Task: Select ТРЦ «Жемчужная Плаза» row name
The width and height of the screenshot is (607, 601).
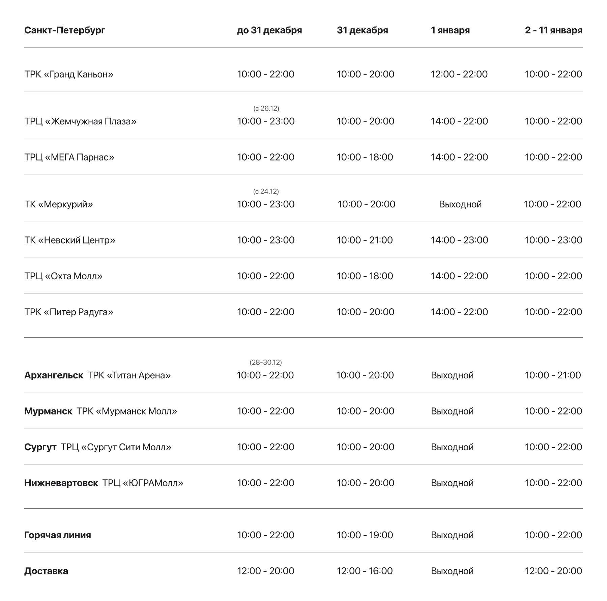Action: coord(80,121)
